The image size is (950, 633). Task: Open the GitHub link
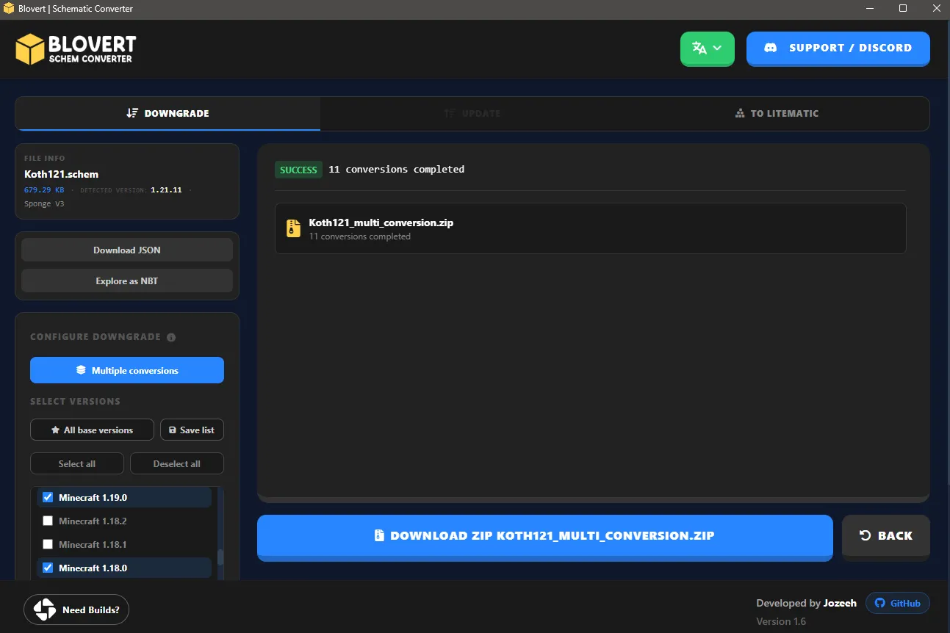pyautogui.click(x=898, y=603)
